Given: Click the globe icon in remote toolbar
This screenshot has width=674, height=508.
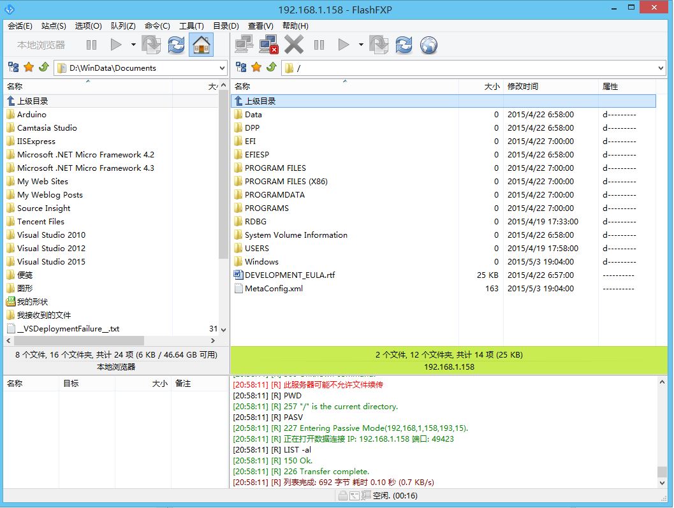Looking at the screenshot, I should (x=429, y=45).
